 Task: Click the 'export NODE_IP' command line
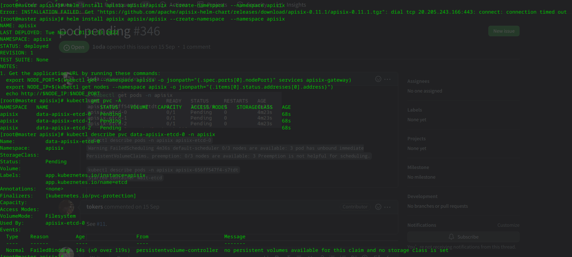click(x=169, y=87)
